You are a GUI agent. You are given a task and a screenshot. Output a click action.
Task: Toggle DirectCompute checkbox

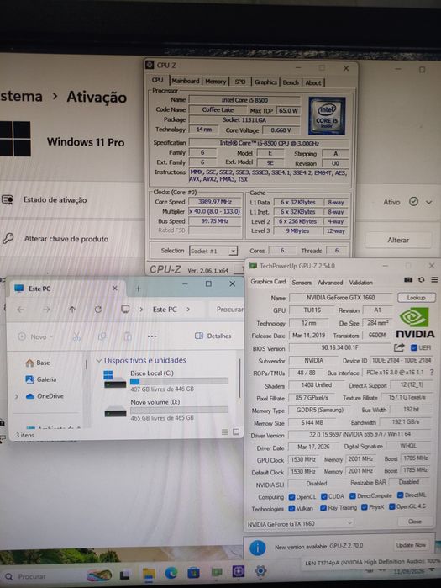352,495
